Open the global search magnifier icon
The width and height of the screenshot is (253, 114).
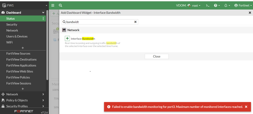tap(60, 5)
